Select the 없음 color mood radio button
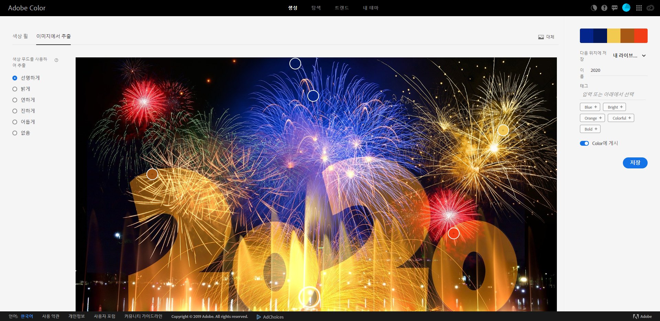 pyautogui.click(x=15, y=133)
